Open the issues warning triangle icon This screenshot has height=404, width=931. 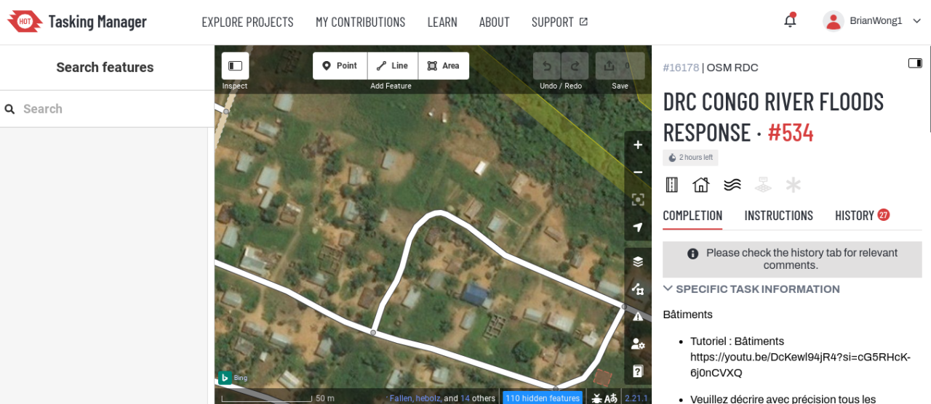pos(638,317)
